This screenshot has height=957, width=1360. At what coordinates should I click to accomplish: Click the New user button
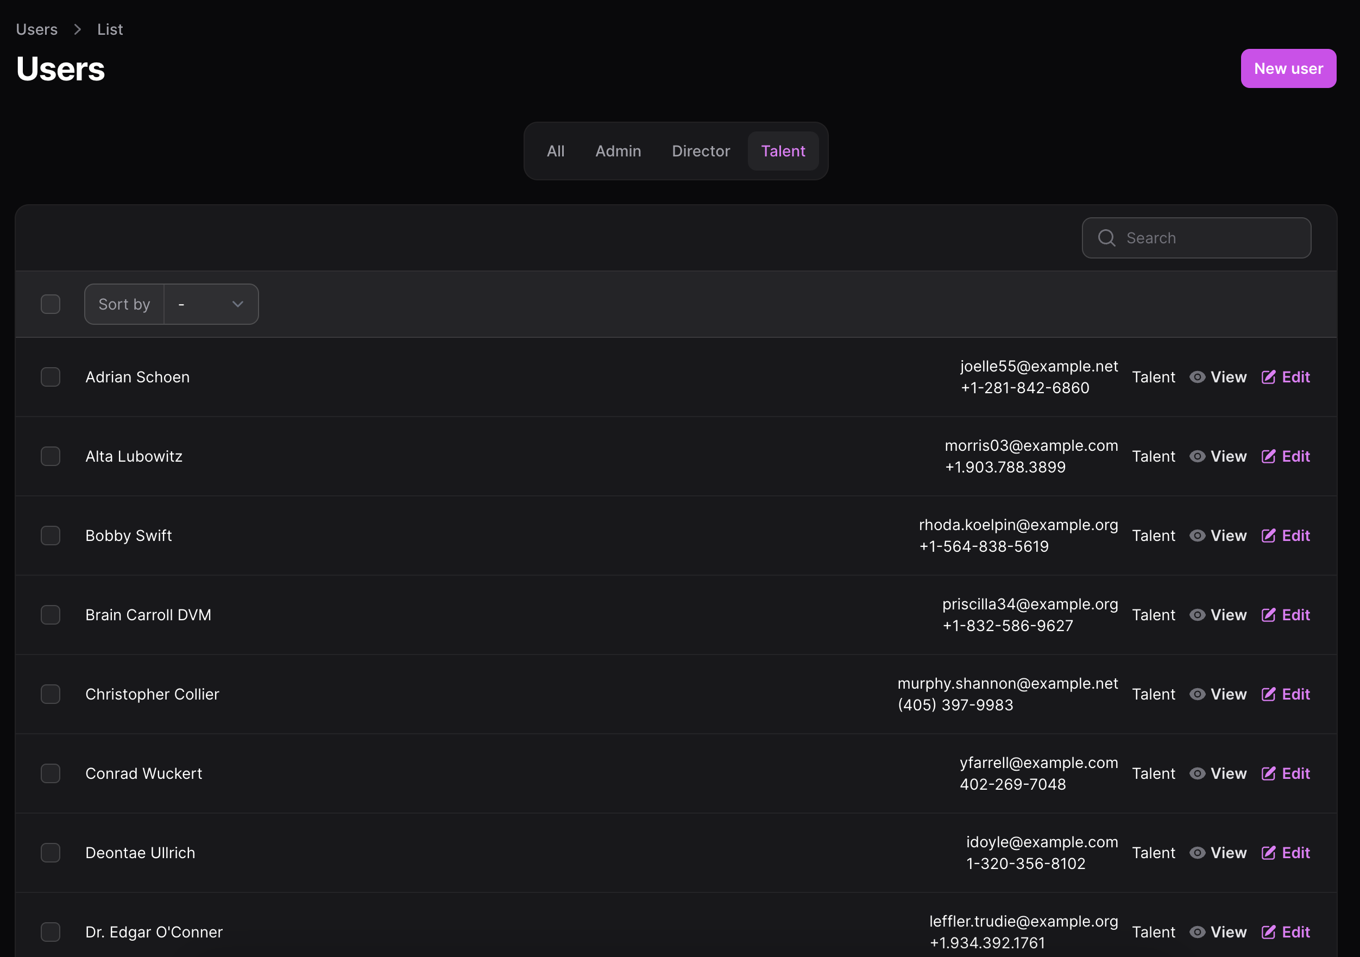click(1288, 68)
